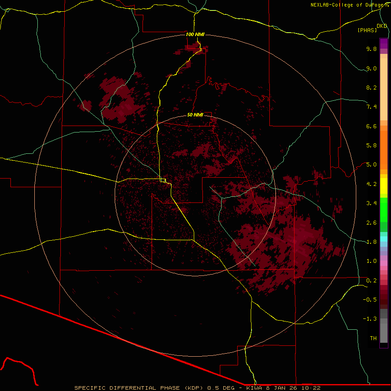Click the 5.0 value on the color scale

pos(371,165)
